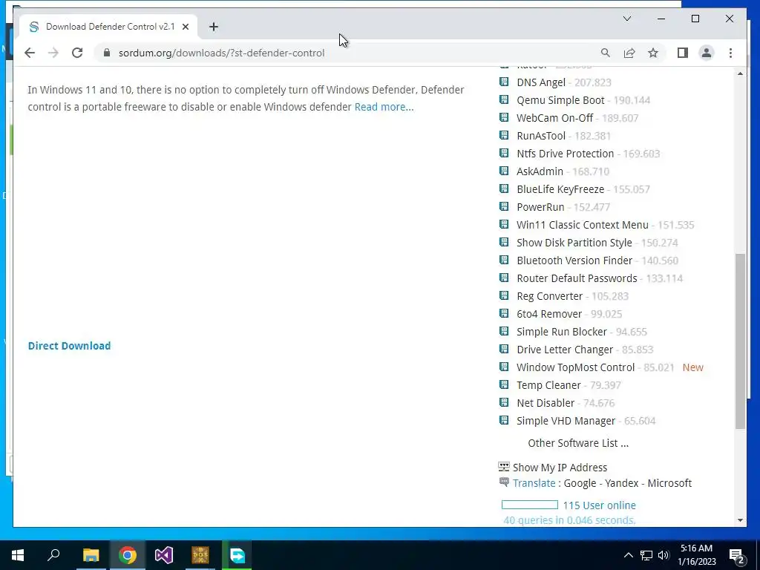The height and width of the screenshot is (570, 760).
Task: Open the Chrome profile avatar
Action: coord(707,53)
